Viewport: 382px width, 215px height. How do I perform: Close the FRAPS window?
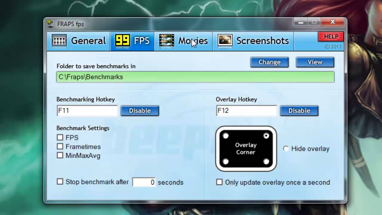point(333,22)
